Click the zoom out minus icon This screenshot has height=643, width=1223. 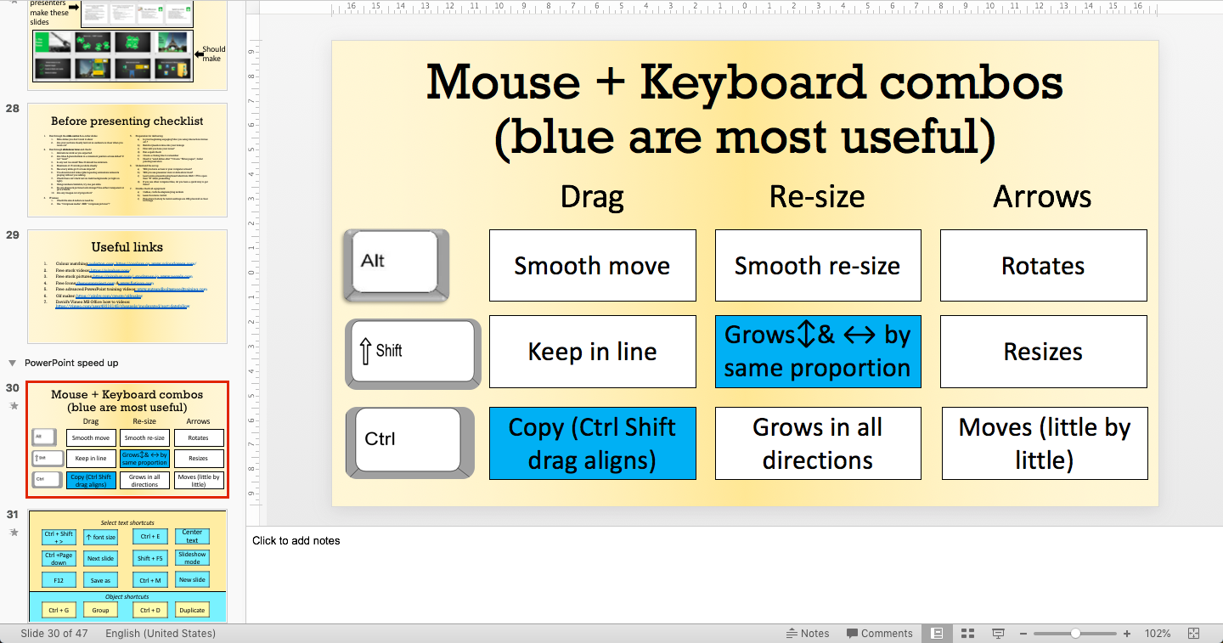[1024, 634]
